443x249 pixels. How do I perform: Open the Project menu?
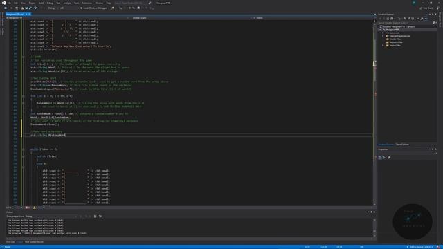[x=33, y=3]
